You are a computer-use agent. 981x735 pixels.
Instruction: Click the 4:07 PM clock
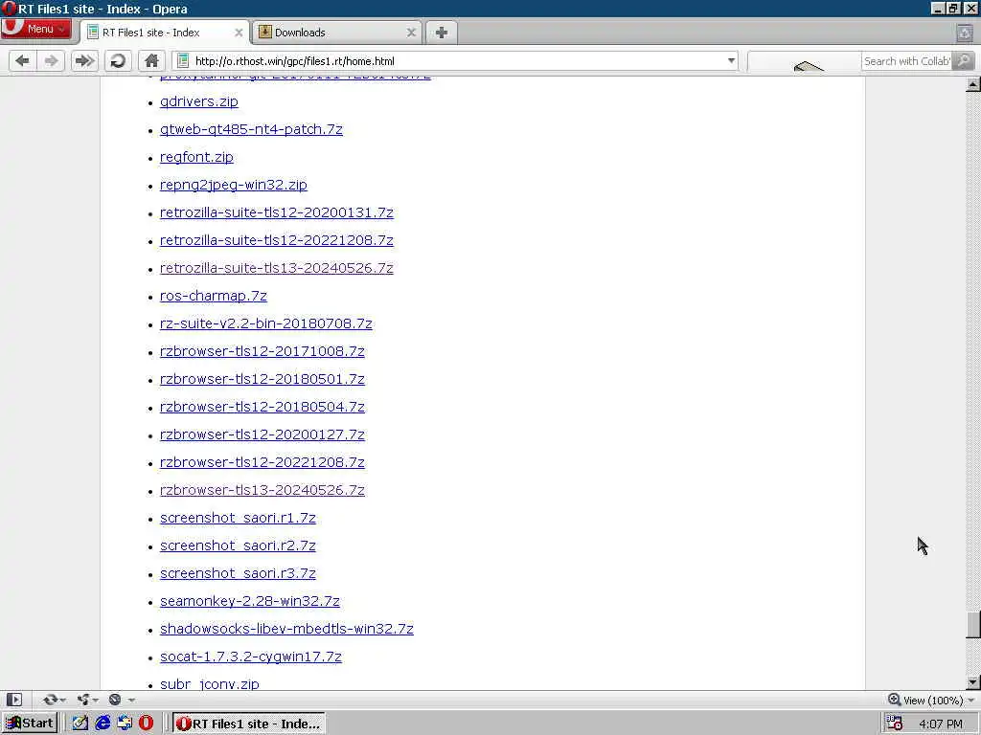coord(941,724)
